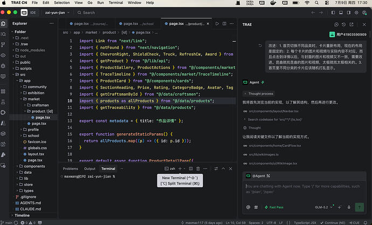Open chat history clock icon in TRAE panel

(x=344, y=24)
